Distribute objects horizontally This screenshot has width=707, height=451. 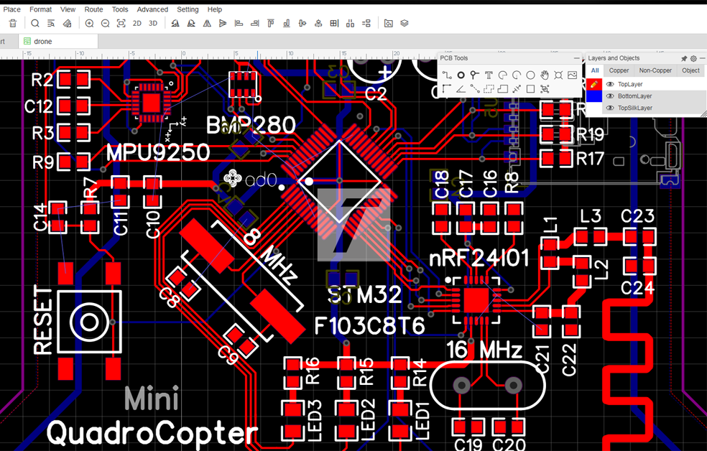pos(350,24)
